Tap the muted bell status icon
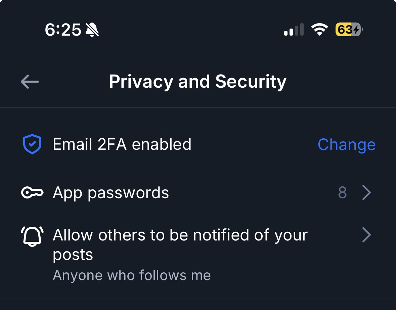This screenshot has height=310, width=396. tap(92, 30)
